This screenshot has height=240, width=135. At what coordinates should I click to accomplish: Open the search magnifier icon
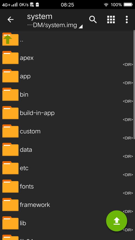click(x=93, y=19)
